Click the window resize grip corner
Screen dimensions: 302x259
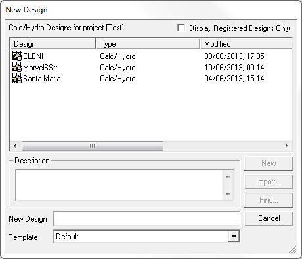pos(293,250)
